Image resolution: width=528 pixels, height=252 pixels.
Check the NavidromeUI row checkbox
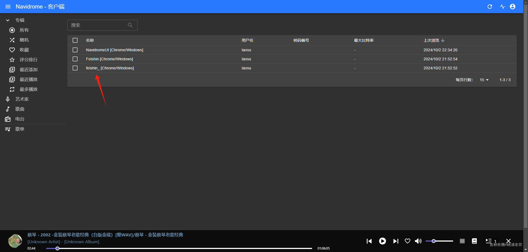75,50
